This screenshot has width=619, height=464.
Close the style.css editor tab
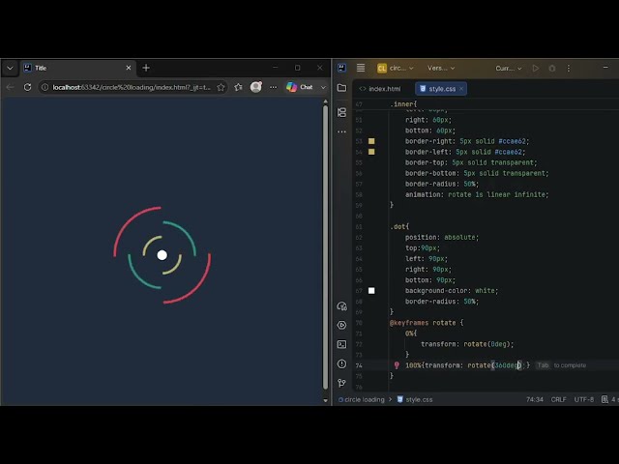pyautogui.click(x=461, y=89)
